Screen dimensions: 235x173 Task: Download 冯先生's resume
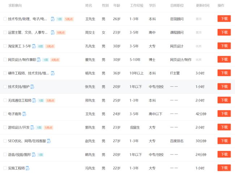[224, 168]
